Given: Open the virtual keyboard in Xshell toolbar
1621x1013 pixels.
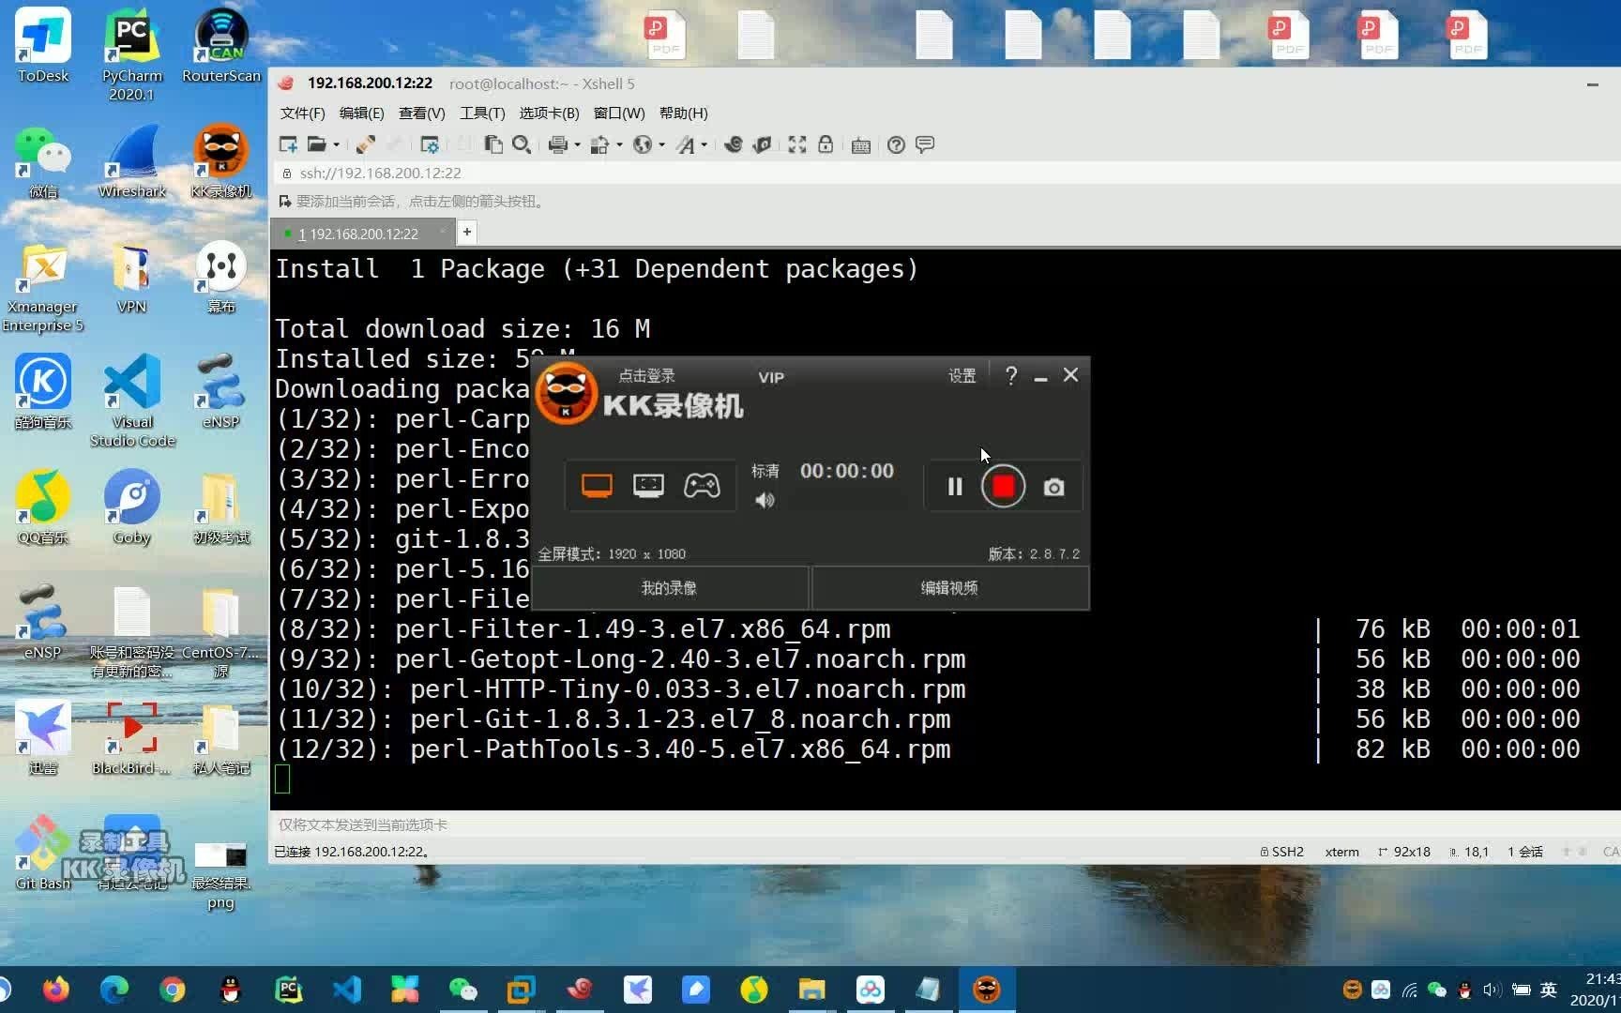Looking at the screenshot, I should point(860,144).
